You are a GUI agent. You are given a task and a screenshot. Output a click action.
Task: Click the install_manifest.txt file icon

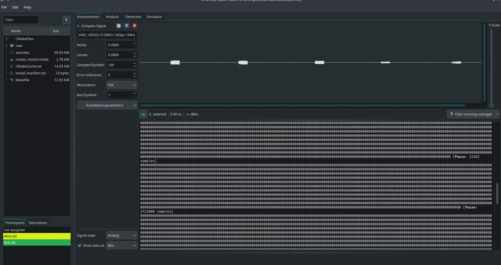[12, 73]
